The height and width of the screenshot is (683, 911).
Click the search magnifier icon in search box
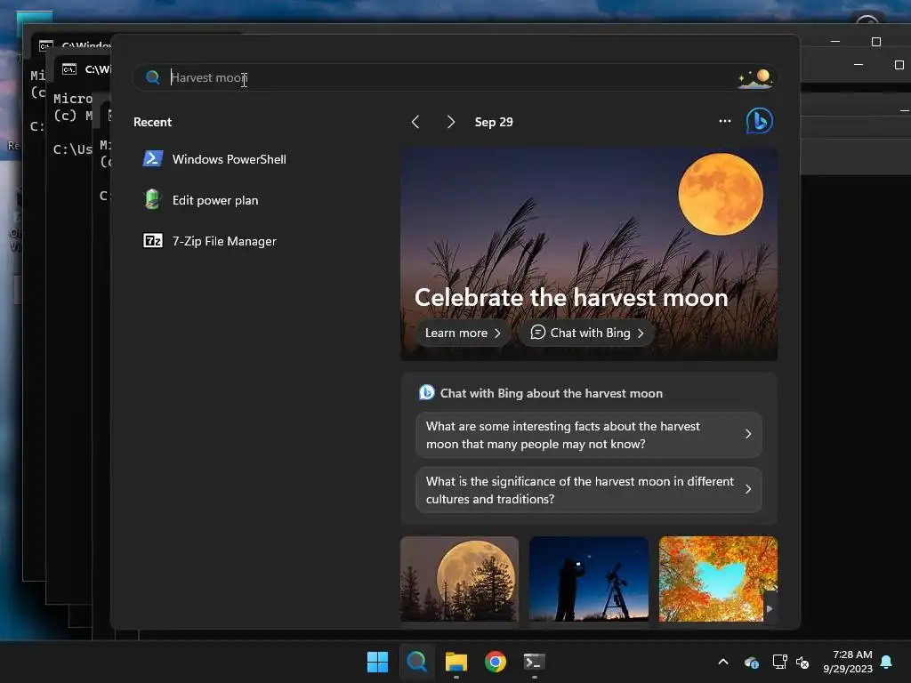pyautogui.click(x=153, y=77)
